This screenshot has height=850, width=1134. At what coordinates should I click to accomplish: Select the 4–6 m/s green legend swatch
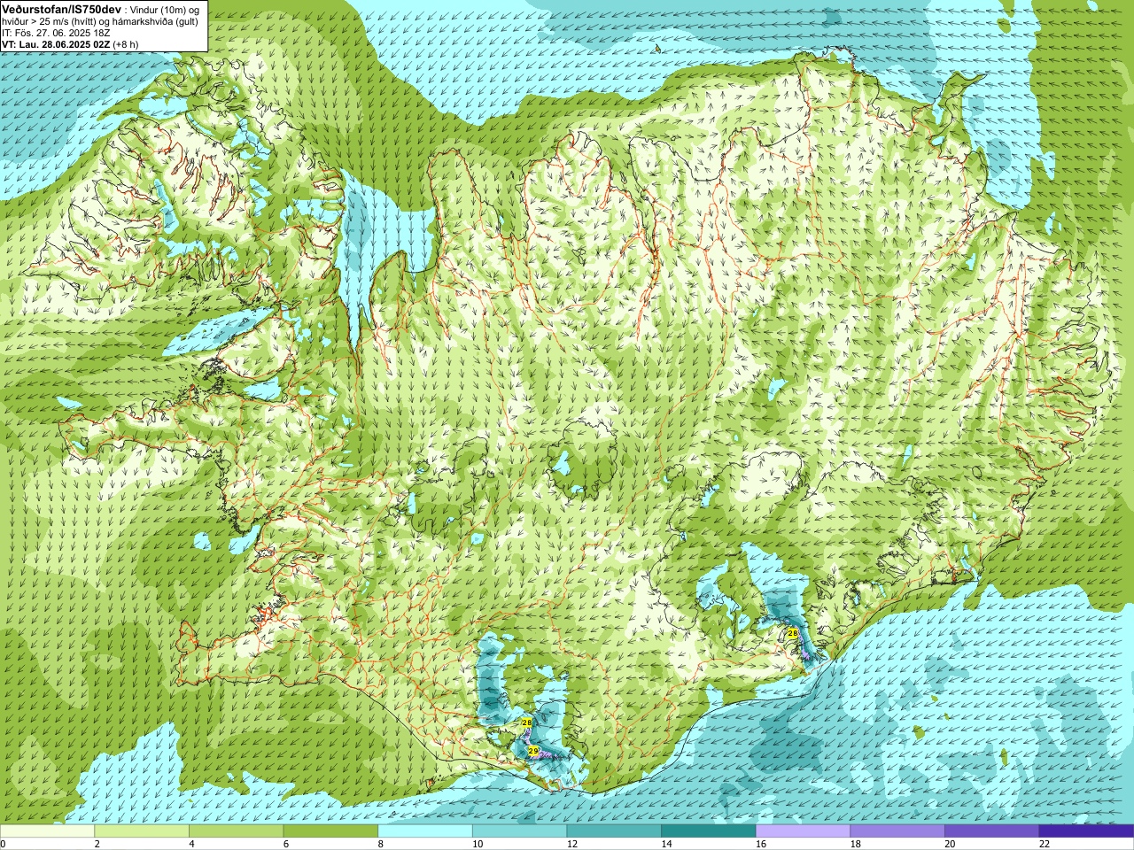(x=236, y=831)
